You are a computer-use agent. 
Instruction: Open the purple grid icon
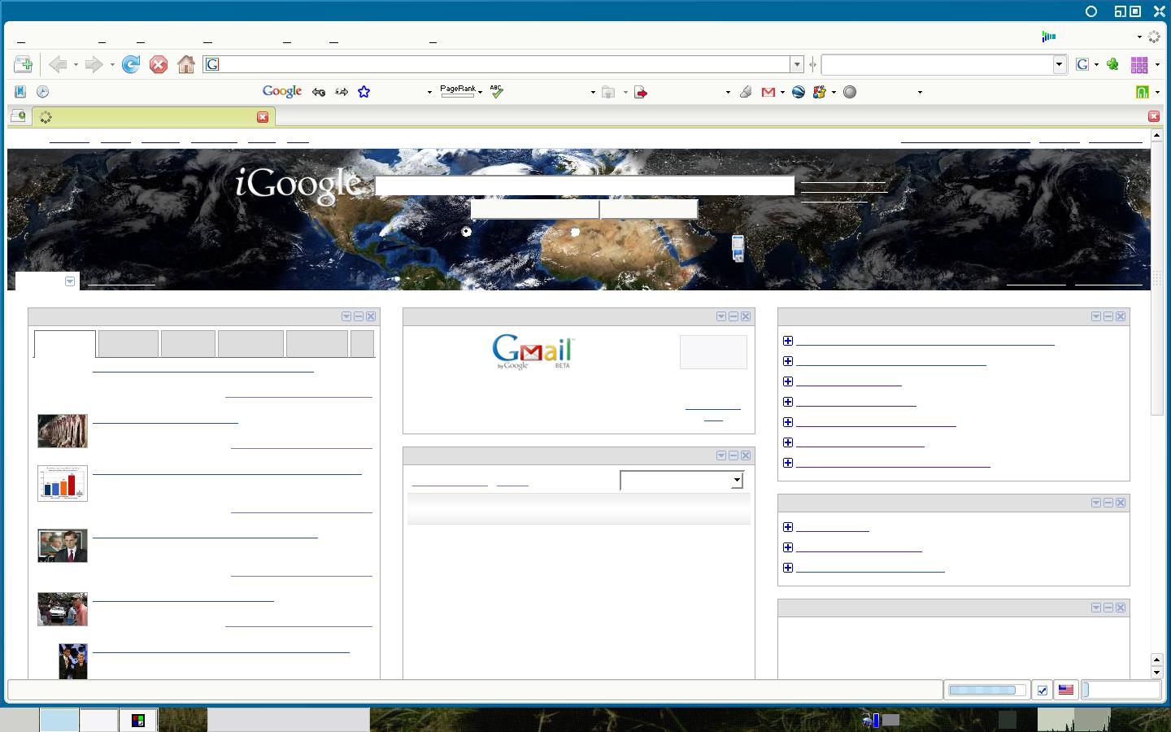(1140, 64)
